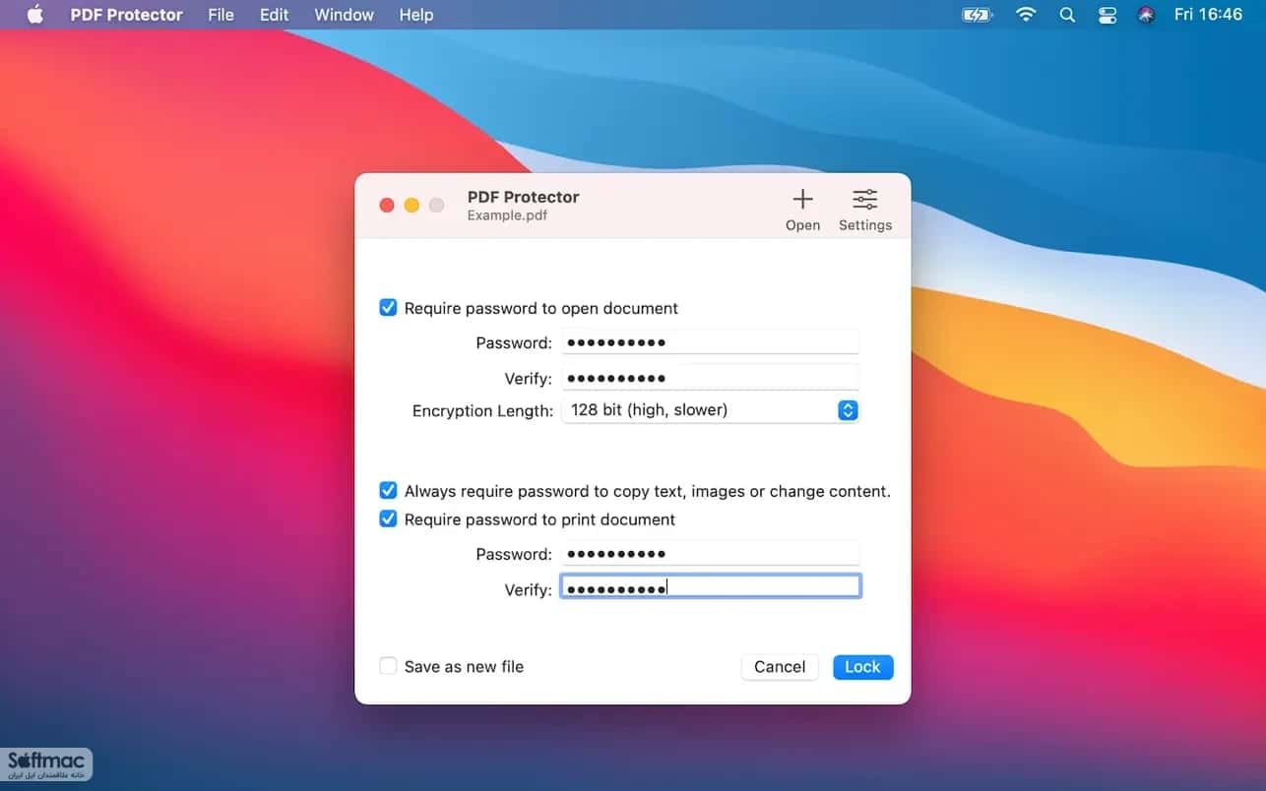Open the Control Center icon

coord(1107,15)
